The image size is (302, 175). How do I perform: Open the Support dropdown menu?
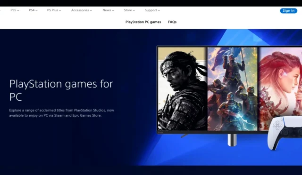152,10
